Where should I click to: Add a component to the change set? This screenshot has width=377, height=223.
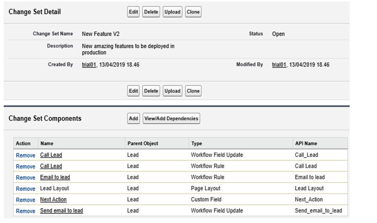tap(133, 119)
